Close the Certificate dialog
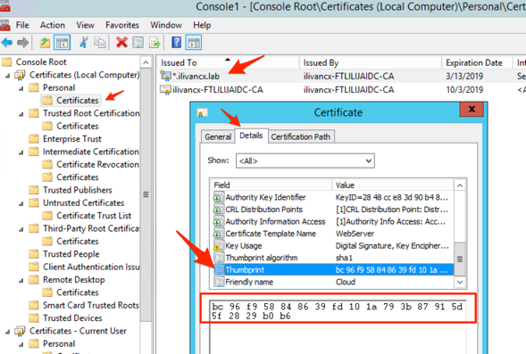The width and height of the screenshot is (526, 354). [472, 109]
